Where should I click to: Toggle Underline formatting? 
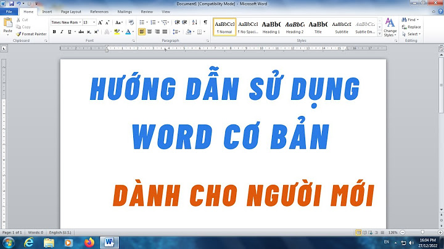point(69,31)
